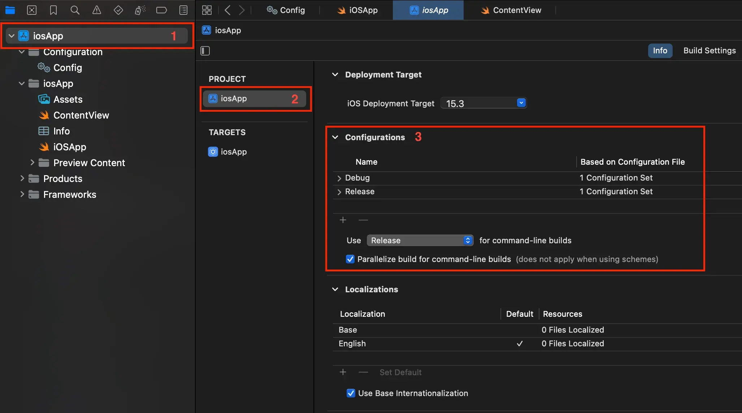Switch to Info tab
Screen dimensions: 742x413
[x=659, y=50]
